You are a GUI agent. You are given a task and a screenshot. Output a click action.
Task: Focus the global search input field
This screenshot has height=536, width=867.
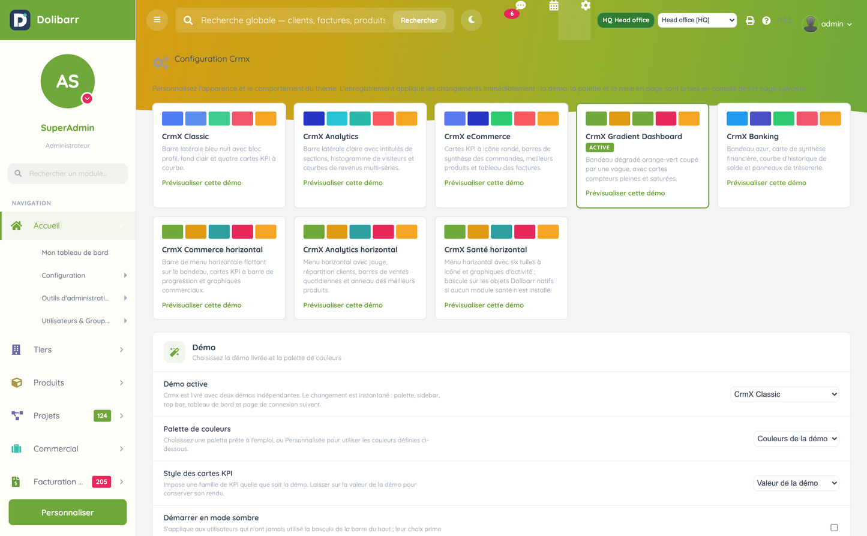coord(293,20)
